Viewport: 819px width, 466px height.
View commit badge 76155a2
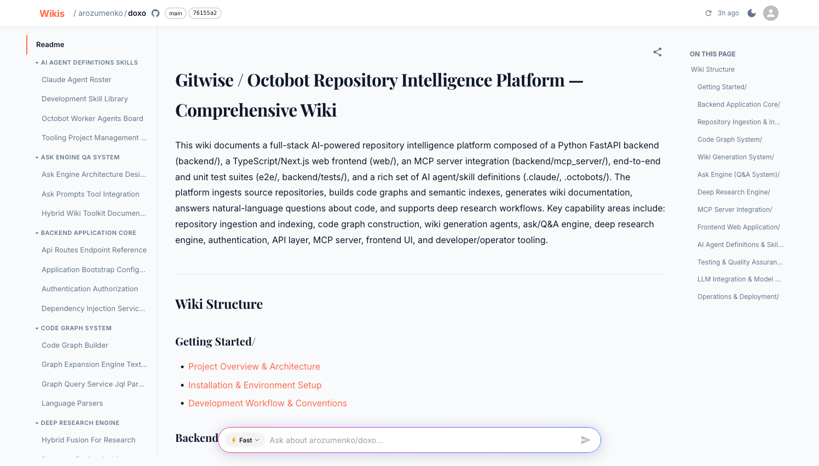[x=205, y=13]
